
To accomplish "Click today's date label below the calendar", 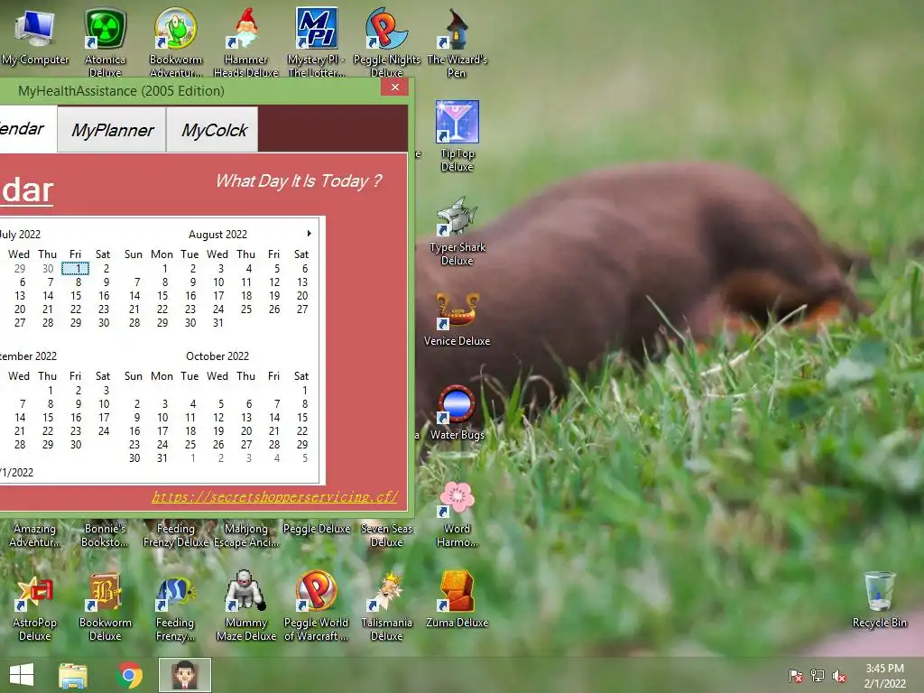I will click(16, 472).
